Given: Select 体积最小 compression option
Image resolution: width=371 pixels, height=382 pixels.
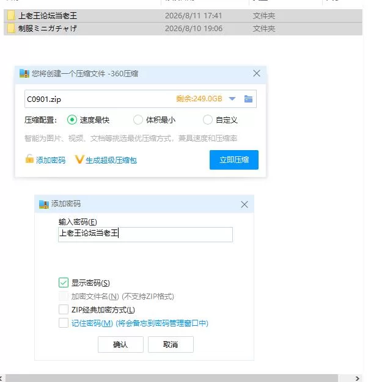Looking at the screenshot, I should coord(138,120).
